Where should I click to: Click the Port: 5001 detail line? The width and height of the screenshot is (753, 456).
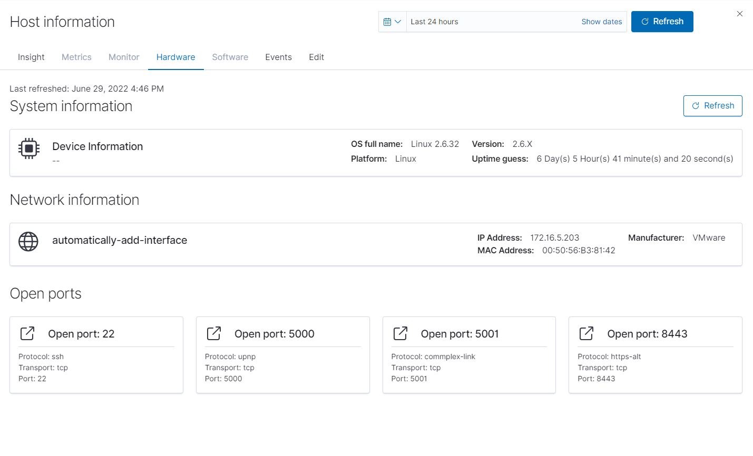[x=409, y=379]
